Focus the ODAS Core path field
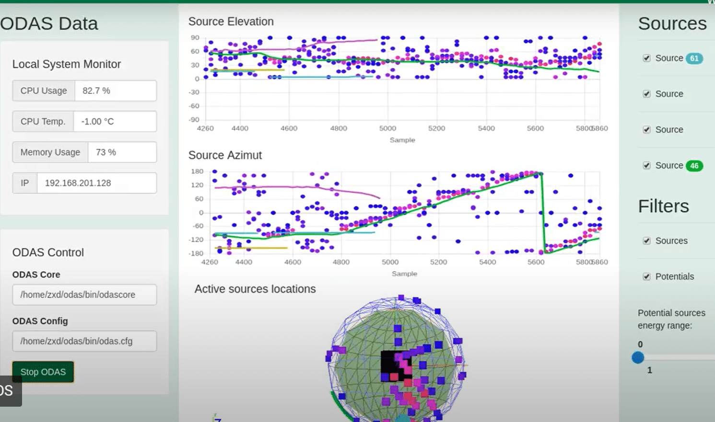The height and width of the screenshot is (422, 715). (x=84, y=295)
